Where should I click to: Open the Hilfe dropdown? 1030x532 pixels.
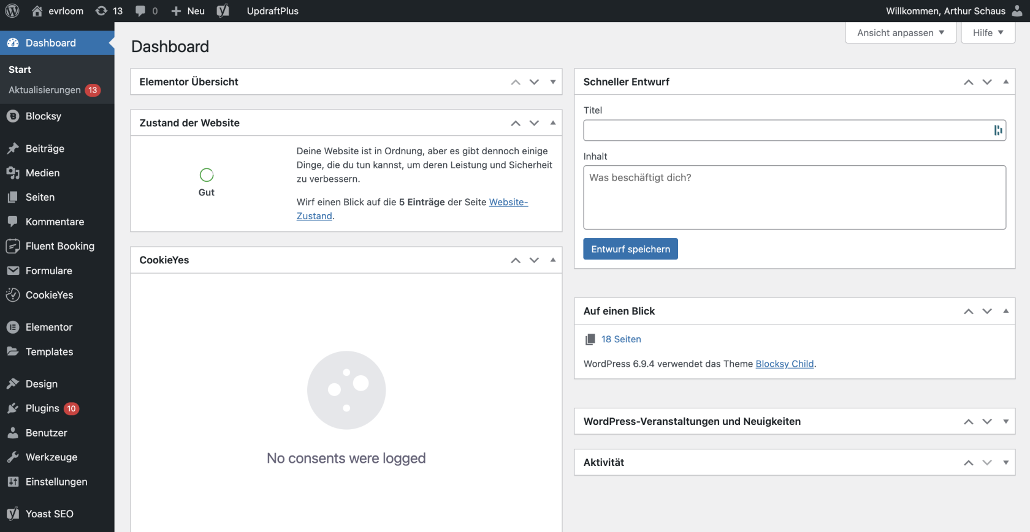(988, 32)
